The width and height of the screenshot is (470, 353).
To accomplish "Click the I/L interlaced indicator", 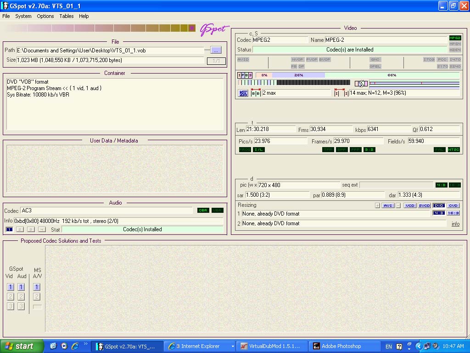I will pyautogui.click(x=259, y=149).
